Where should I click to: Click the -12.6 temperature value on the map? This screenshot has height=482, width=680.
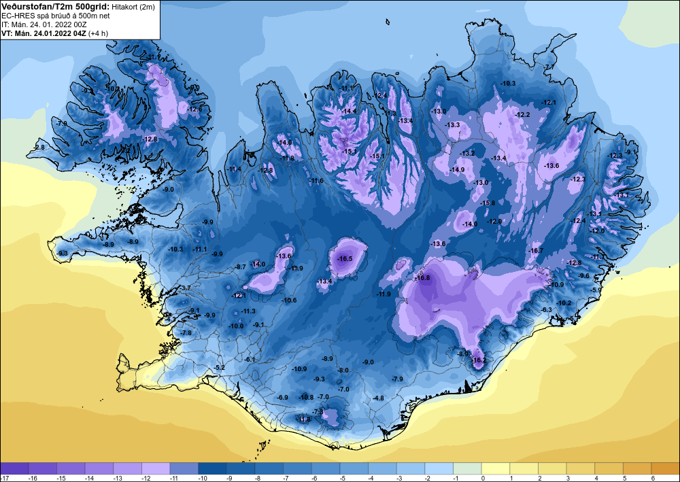click(194, 109)
